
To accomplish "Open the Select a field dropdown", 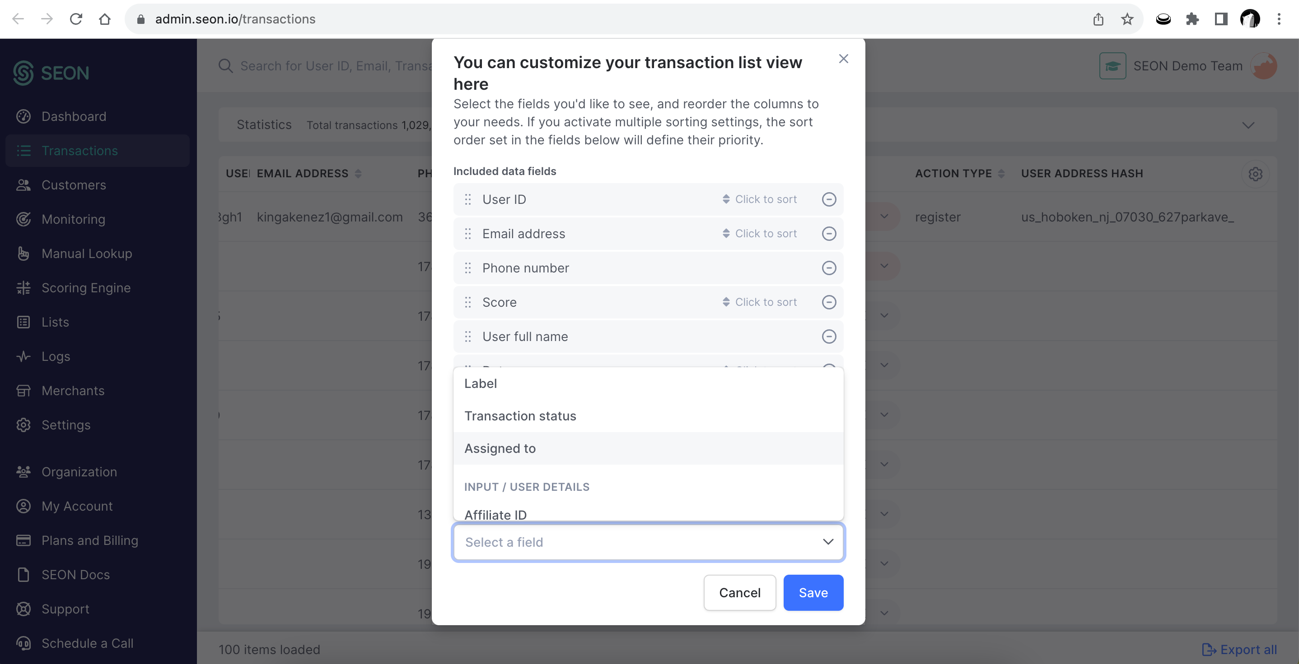I will pos(649,542).
